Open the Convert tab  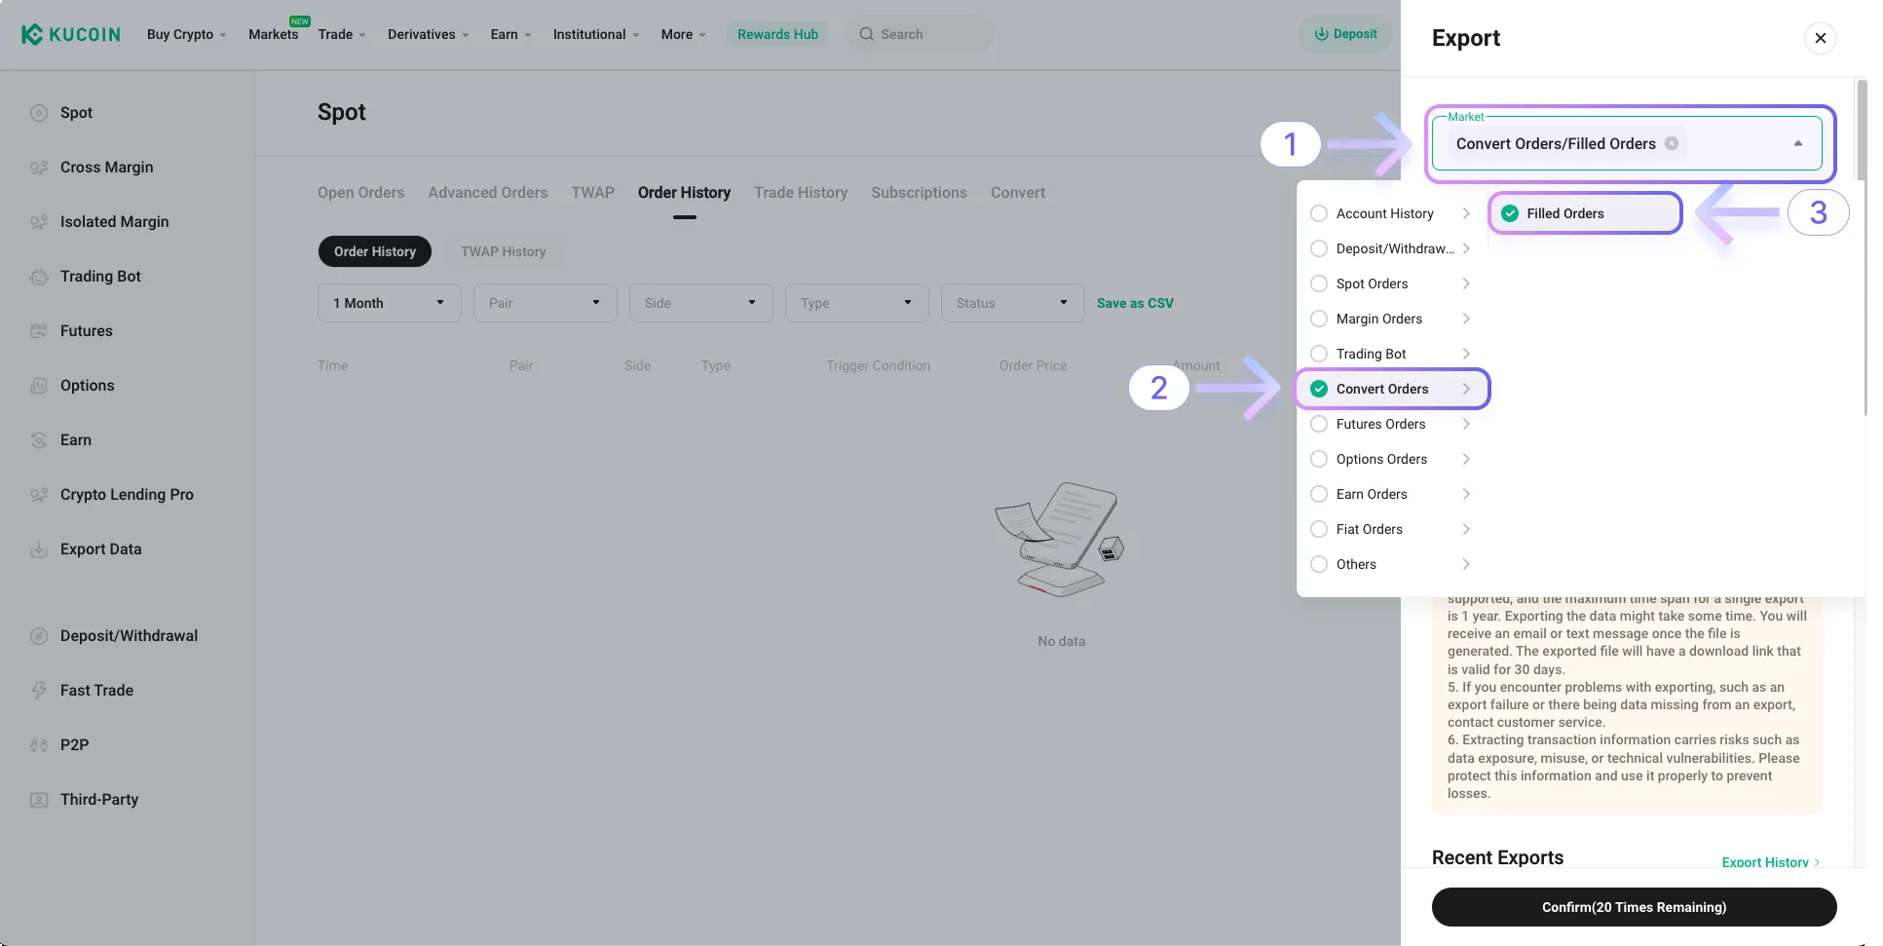(1018, 193)
